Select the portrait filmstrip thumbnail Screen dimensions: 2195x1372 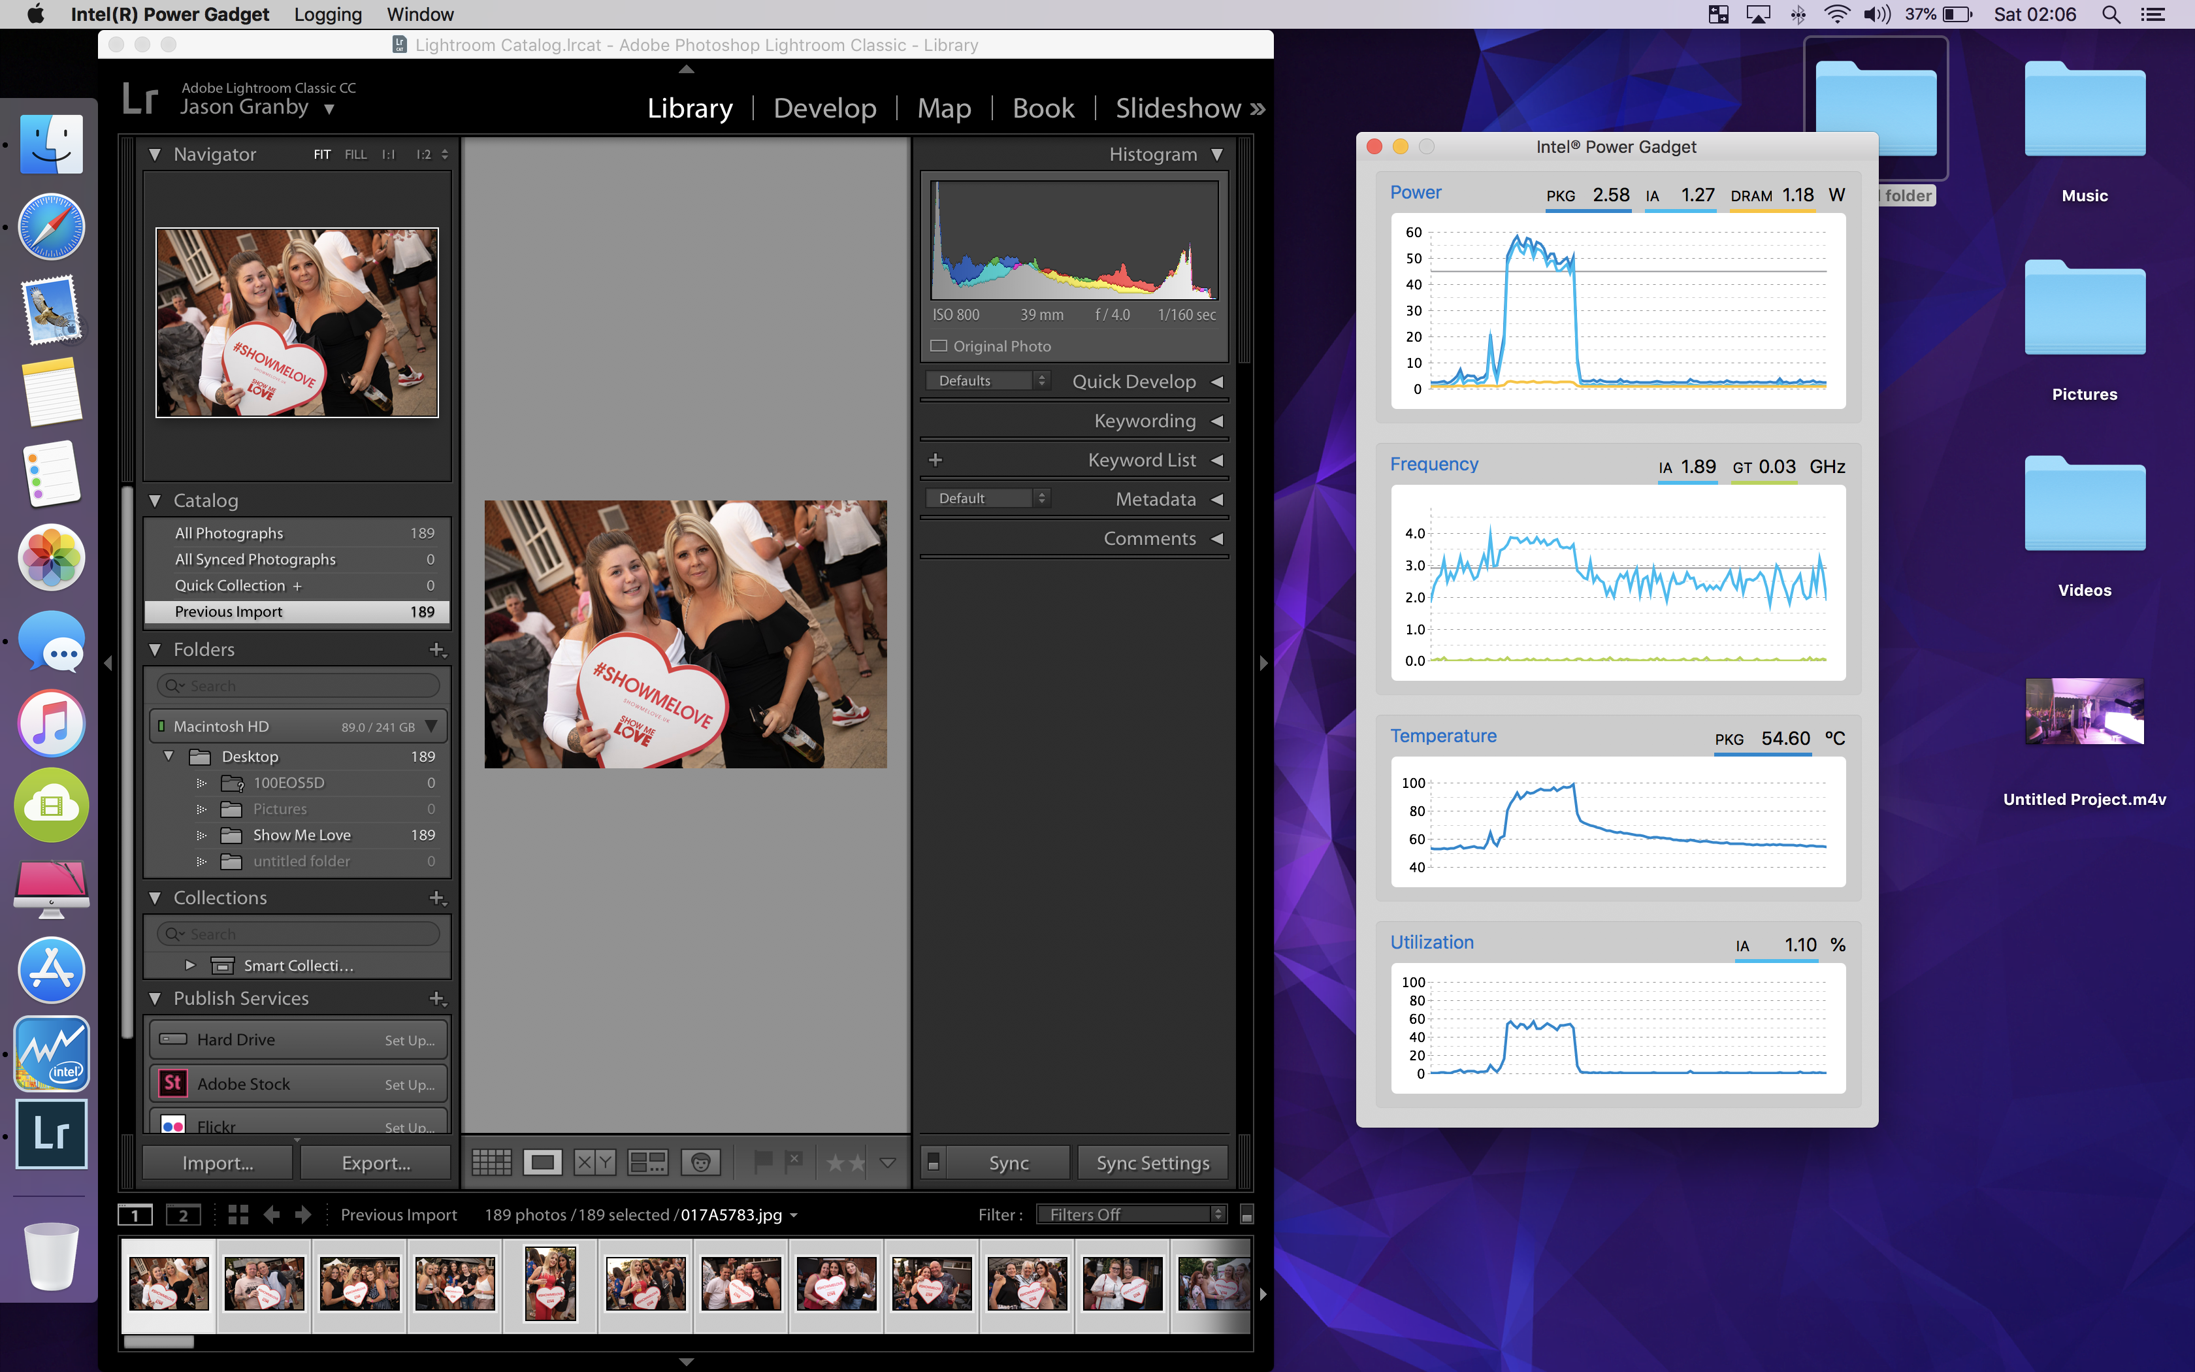549,1283
